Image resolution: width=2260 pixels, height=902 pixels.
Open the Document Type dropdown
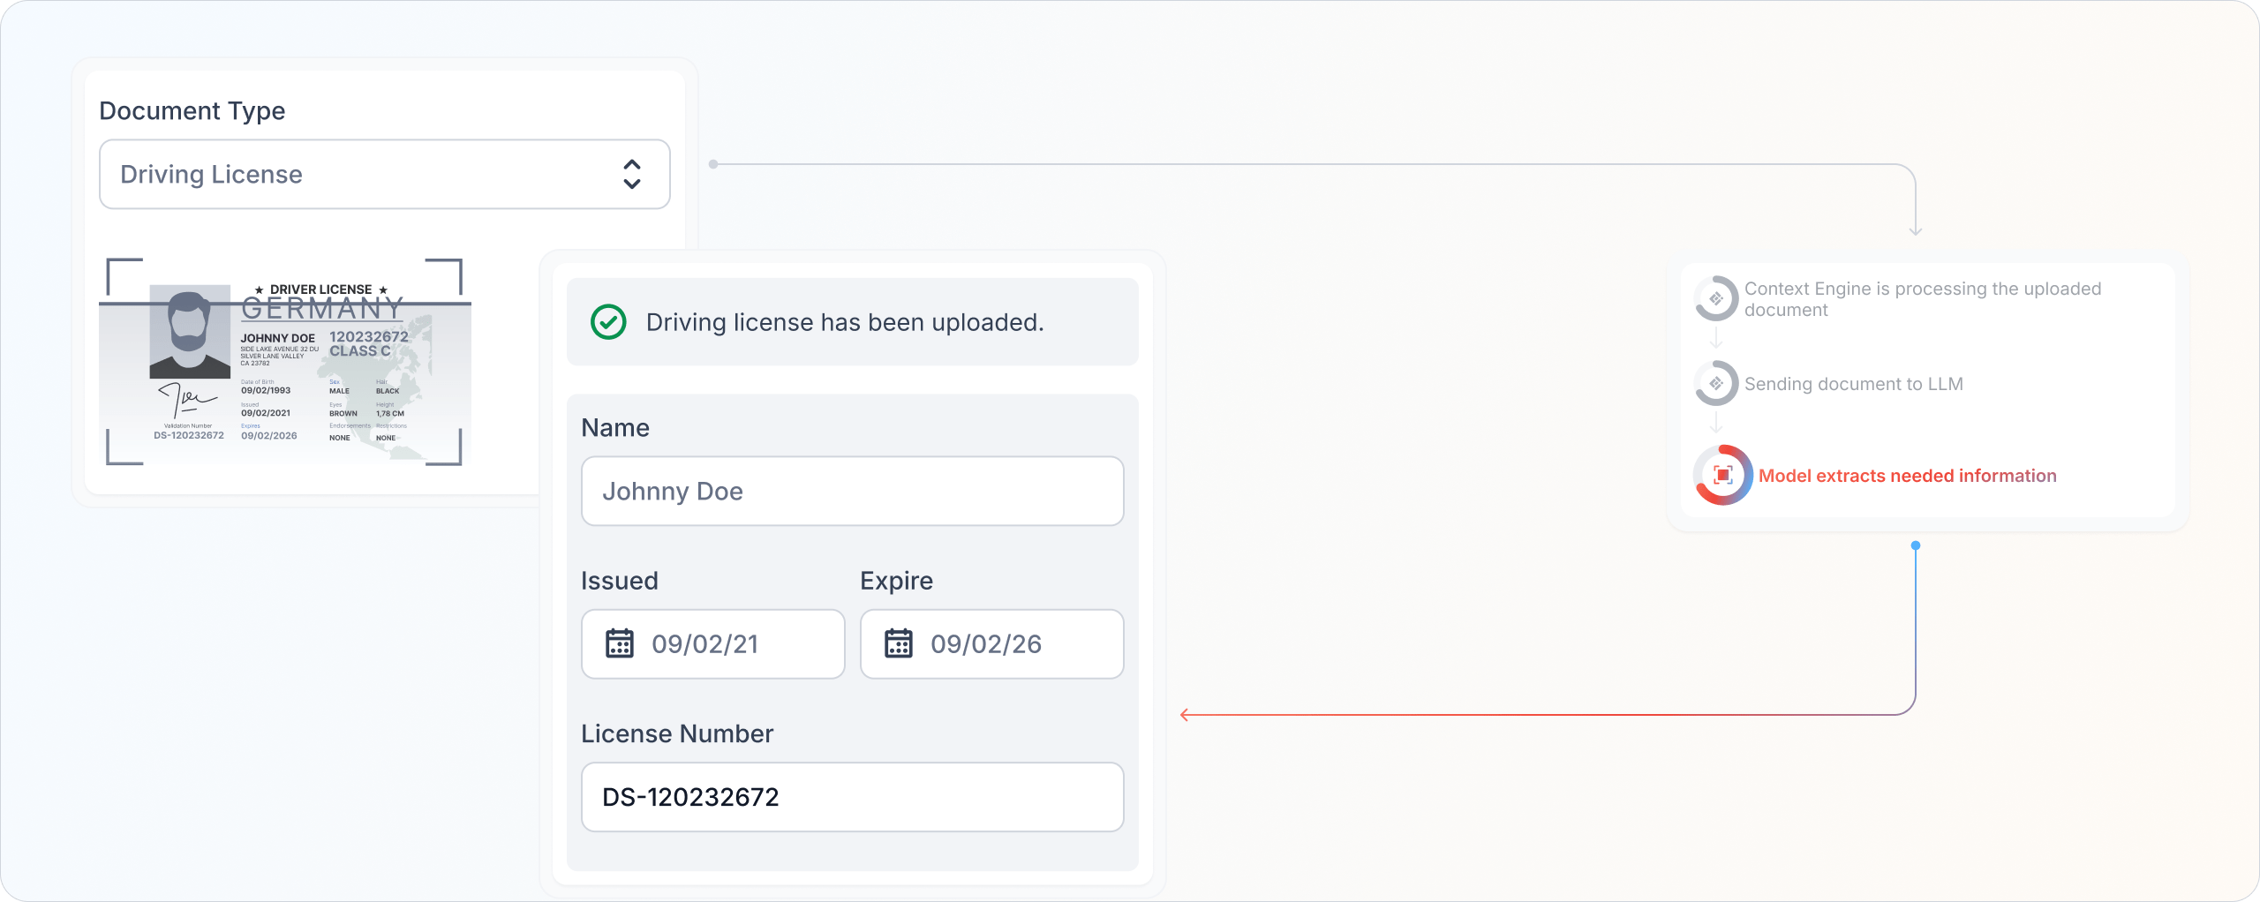(x=385, y=174)
